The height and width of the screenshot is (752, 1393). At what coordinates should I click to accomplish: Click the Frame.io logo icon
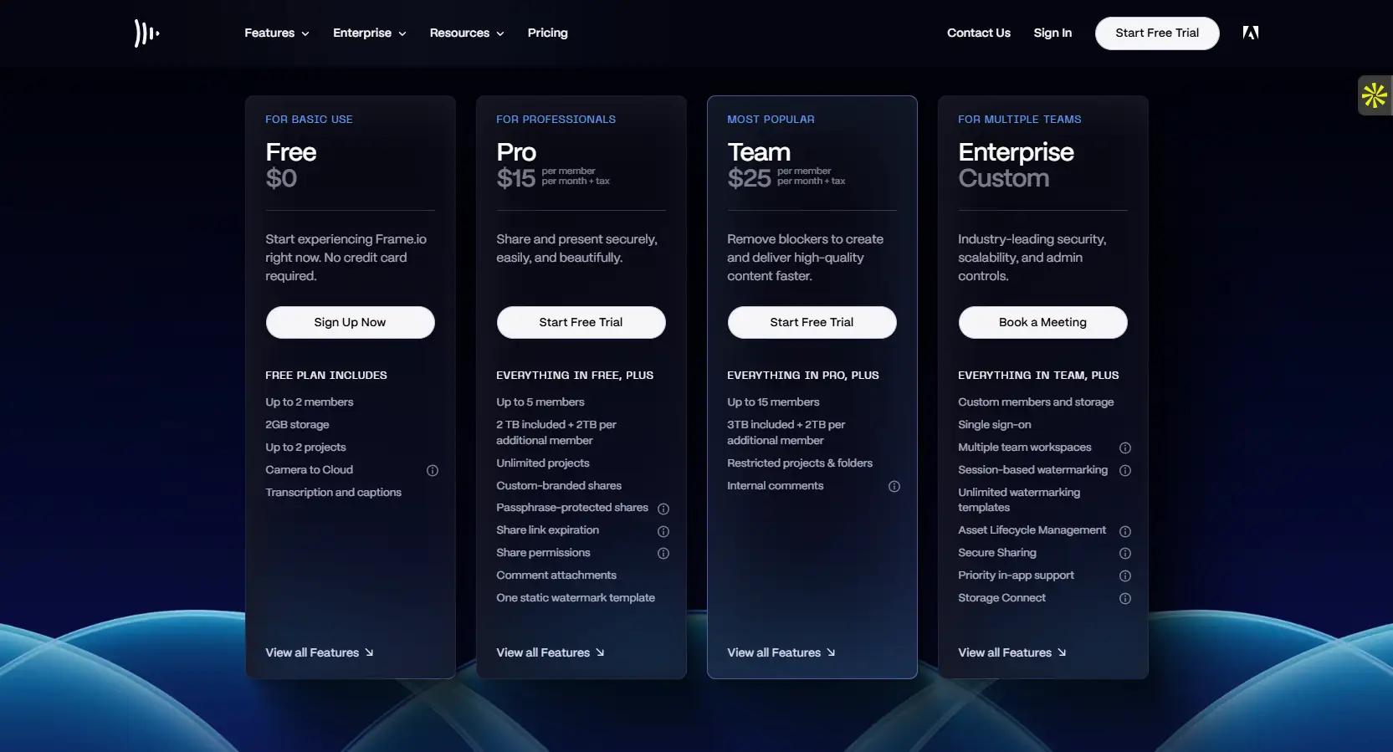[x=146, y=33]
